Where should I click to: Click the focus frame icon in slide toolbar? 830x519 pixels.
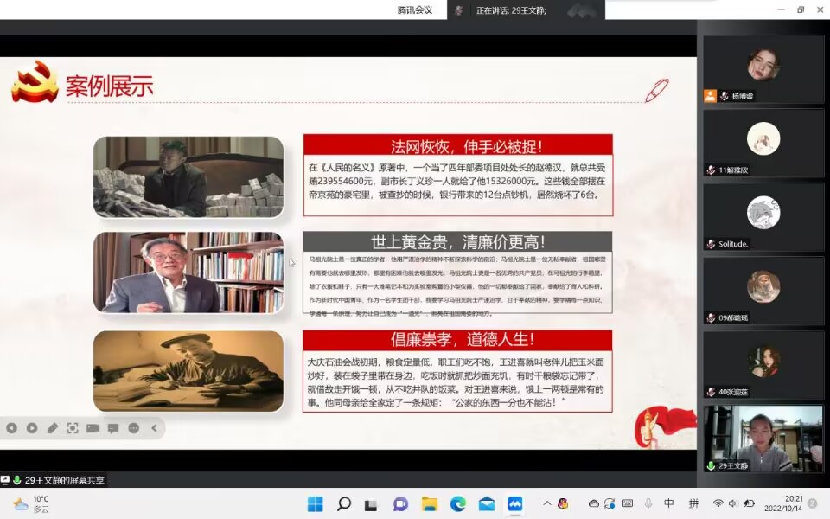pyautogui.click(x=73, y=427)
